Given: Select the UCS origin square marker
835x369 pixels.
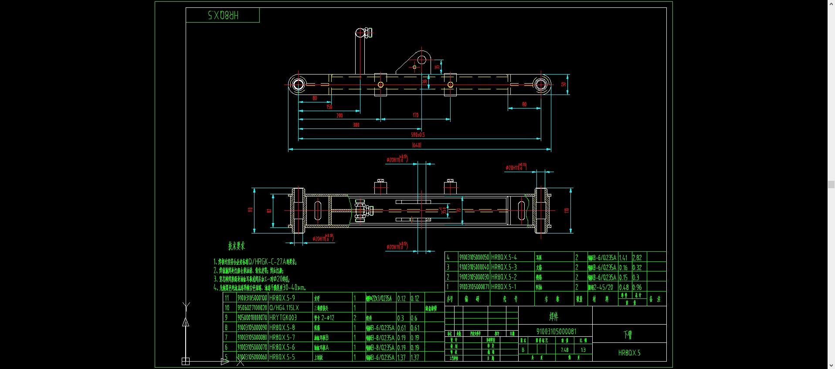Looking at the screenshot, I should click(x=186, y=361).
